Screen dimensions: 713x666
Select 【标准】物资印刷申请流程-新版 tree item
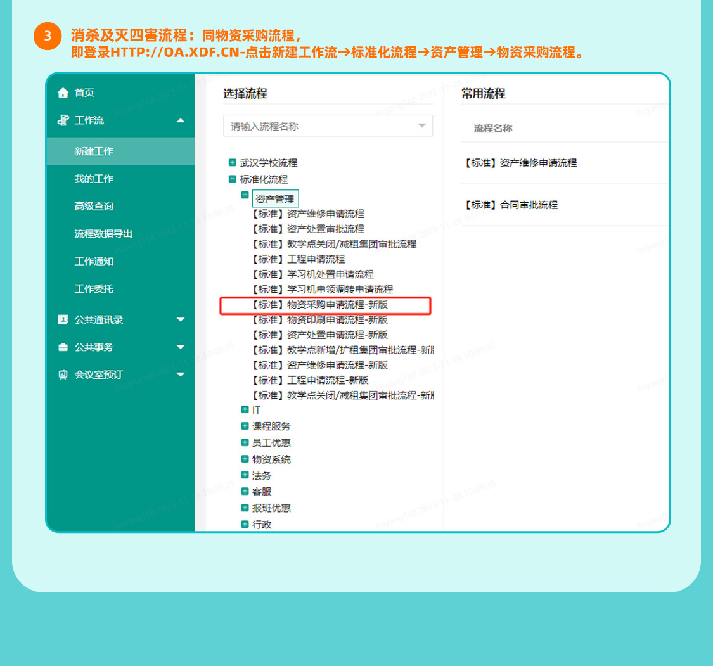click(319, 320)
